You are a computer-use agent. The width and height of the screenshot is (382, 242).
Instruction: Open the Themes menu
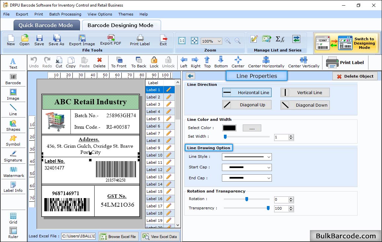tap(126, 14)
